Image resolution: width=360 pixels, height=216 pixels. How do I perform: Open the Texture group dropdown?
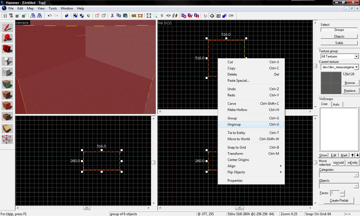(x=356, y=56)
